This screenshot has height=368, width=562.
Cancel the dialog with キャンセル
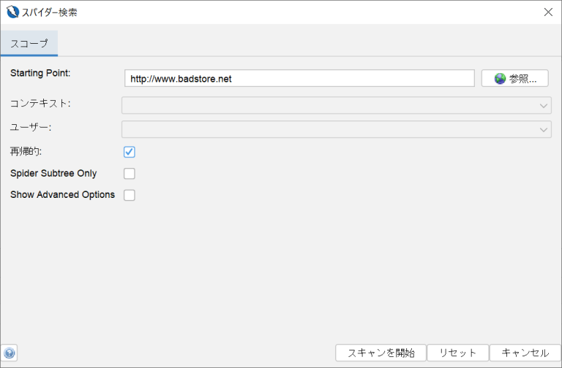(525, 353)
